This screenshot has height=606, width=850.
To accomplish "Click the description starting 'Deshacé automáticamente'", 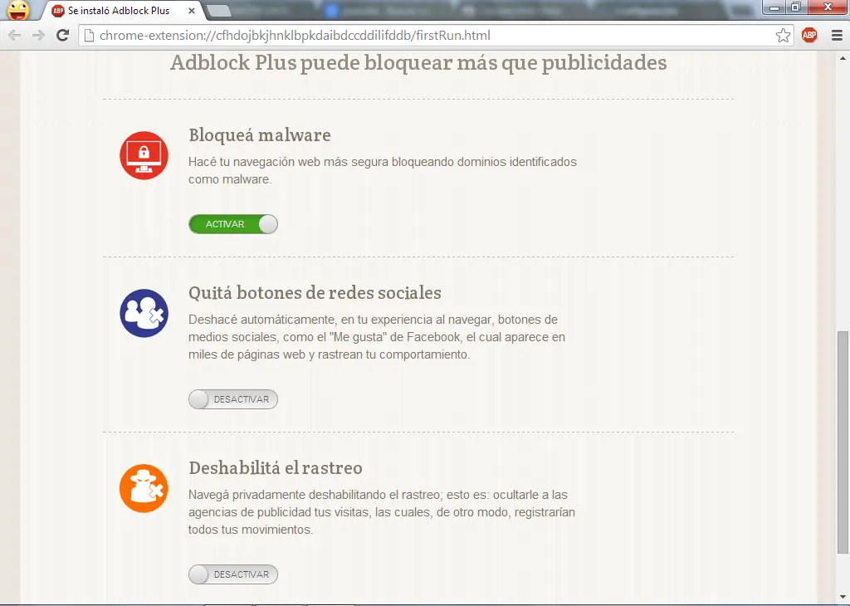I will click(x=377, y=337).
